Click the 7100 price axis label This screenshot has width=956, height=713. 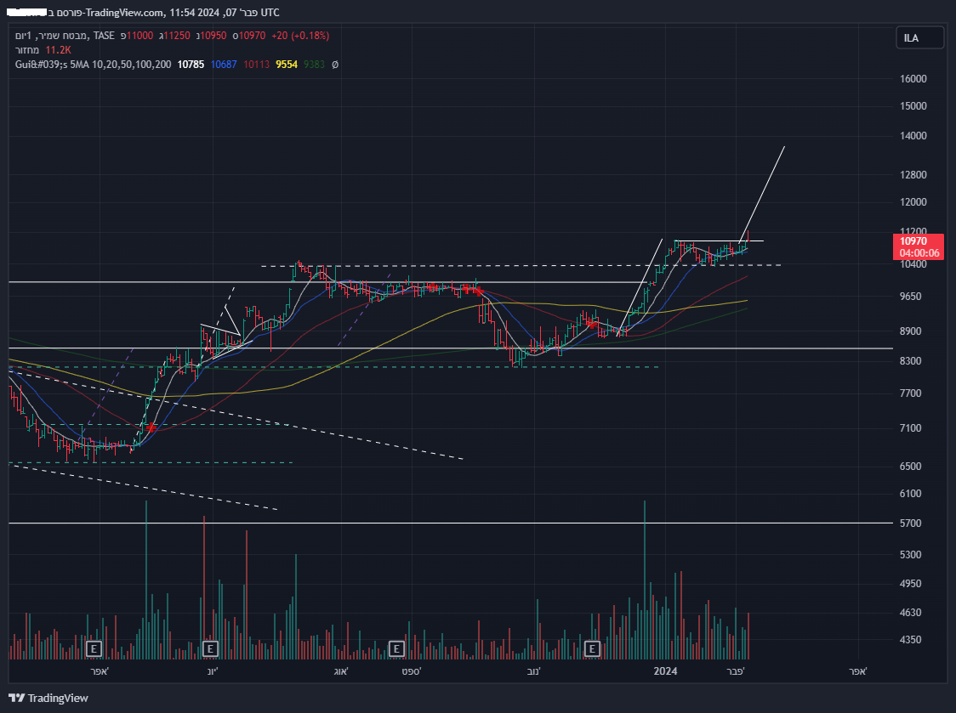coord(911,428)
